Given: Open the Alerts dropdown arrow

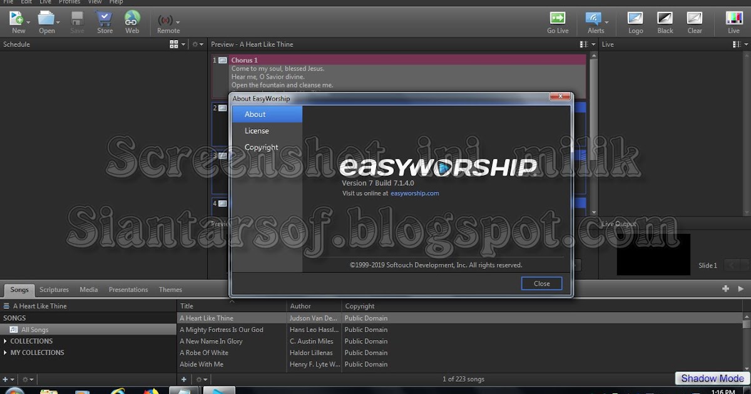Looking at the screenshot, I should click(606, 22).
